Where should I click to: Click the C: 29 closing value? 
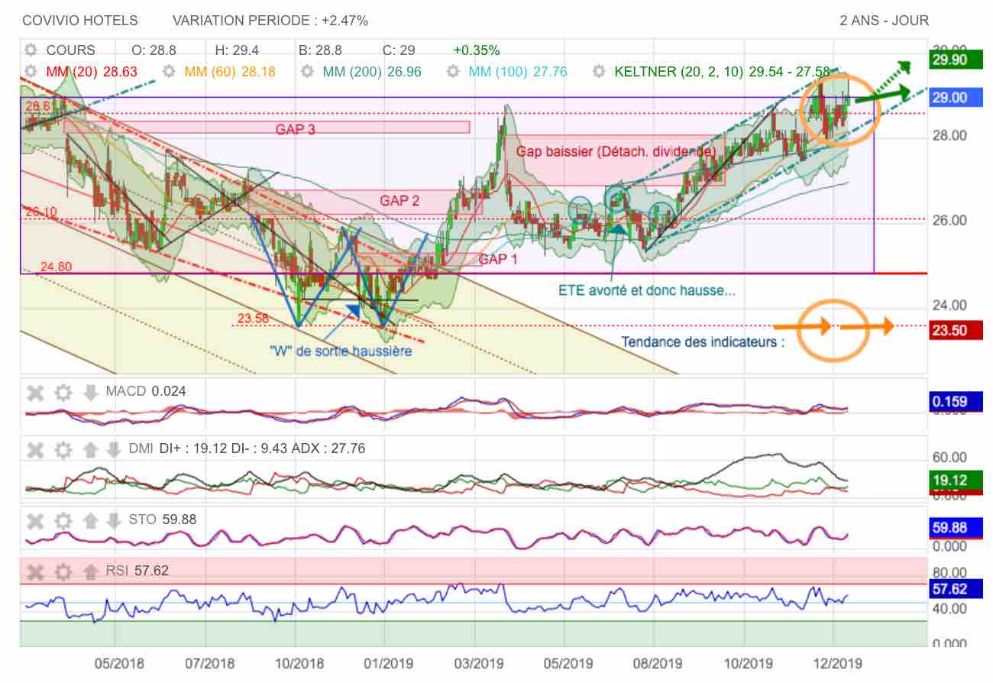[399, 50]
